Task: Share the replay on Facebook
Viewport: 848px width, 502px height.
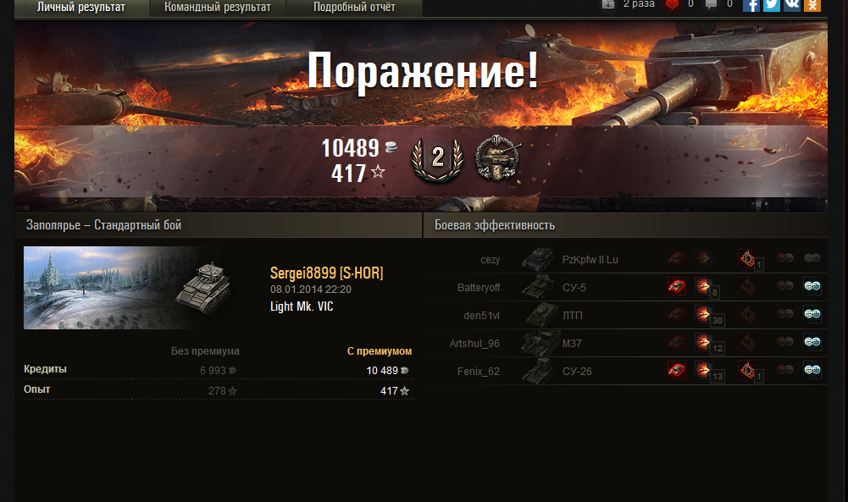Action: 751,5
